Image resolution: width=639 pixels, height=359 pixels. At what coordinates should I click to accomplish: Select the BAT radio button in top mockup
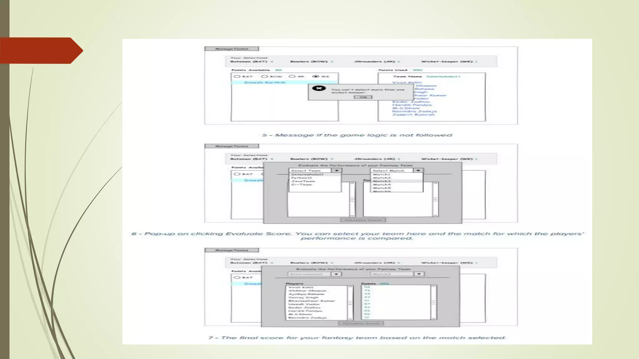click(237, 76)
